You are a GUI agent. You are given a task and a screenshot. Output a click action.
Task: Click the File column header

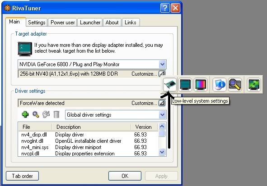click(35, 127)
